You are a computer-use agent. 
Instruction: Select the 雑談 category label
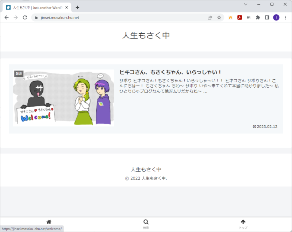click(19, 72)
